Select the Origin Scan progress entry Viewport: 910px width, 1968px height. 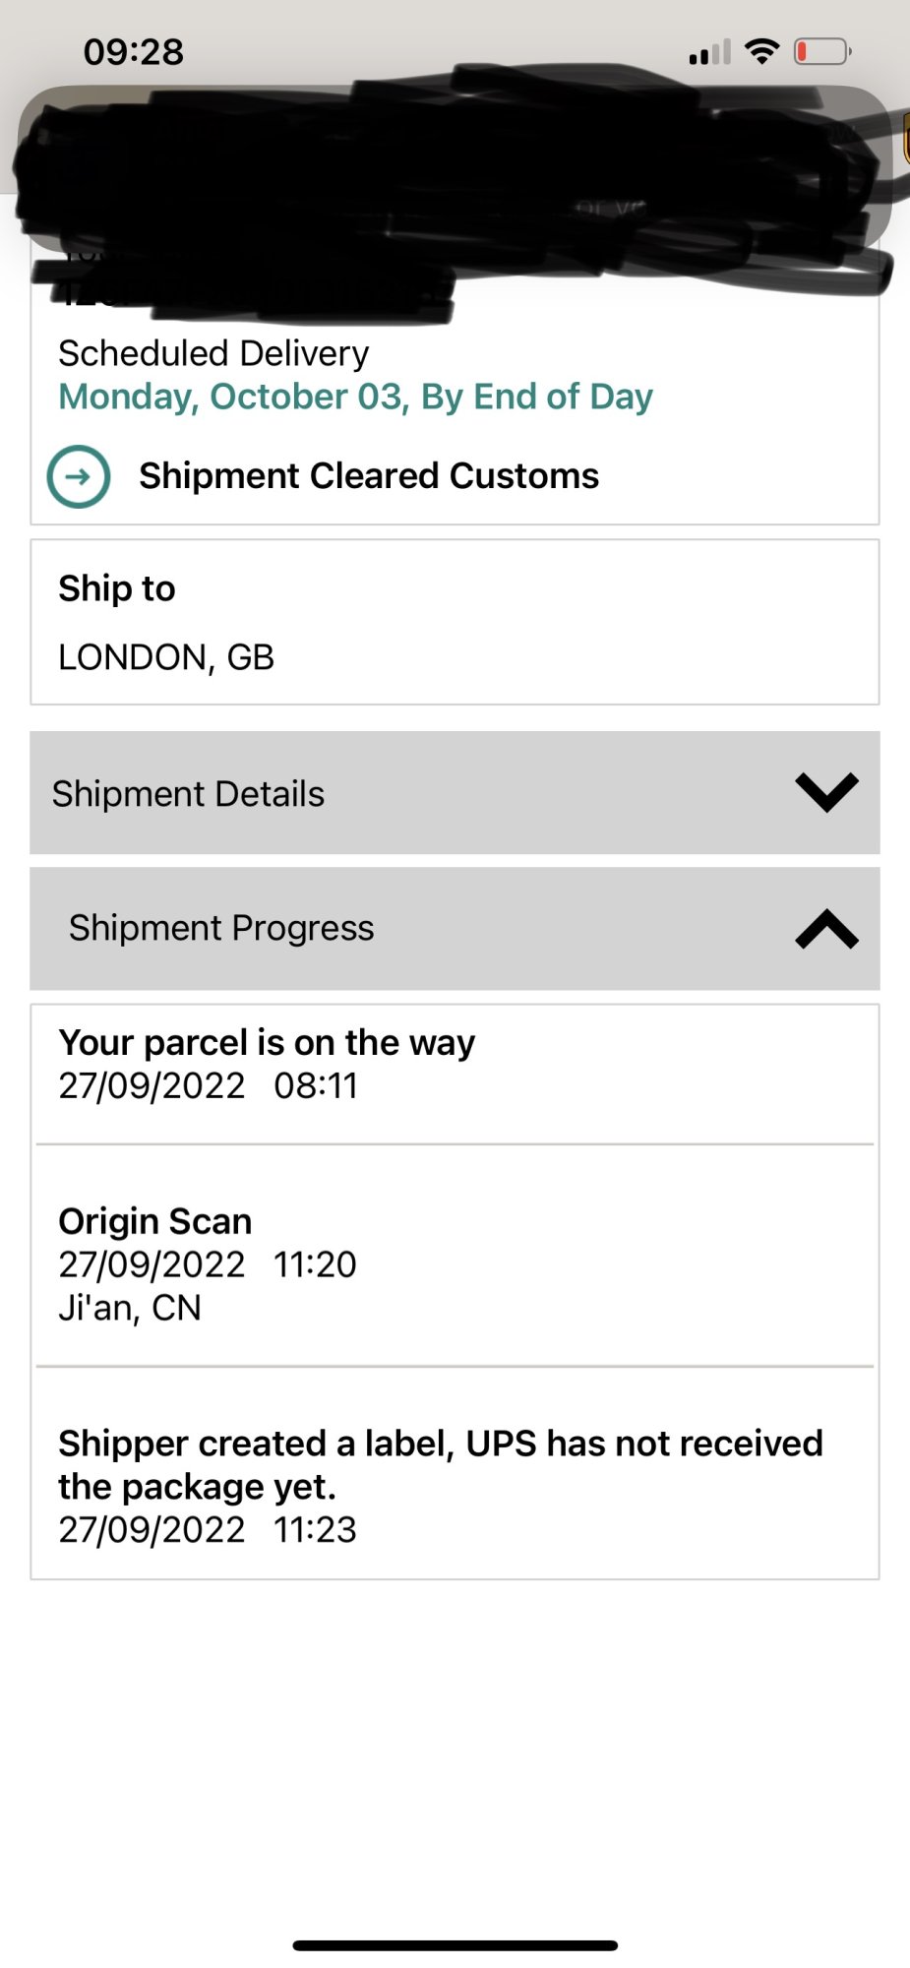point(154,1221)
